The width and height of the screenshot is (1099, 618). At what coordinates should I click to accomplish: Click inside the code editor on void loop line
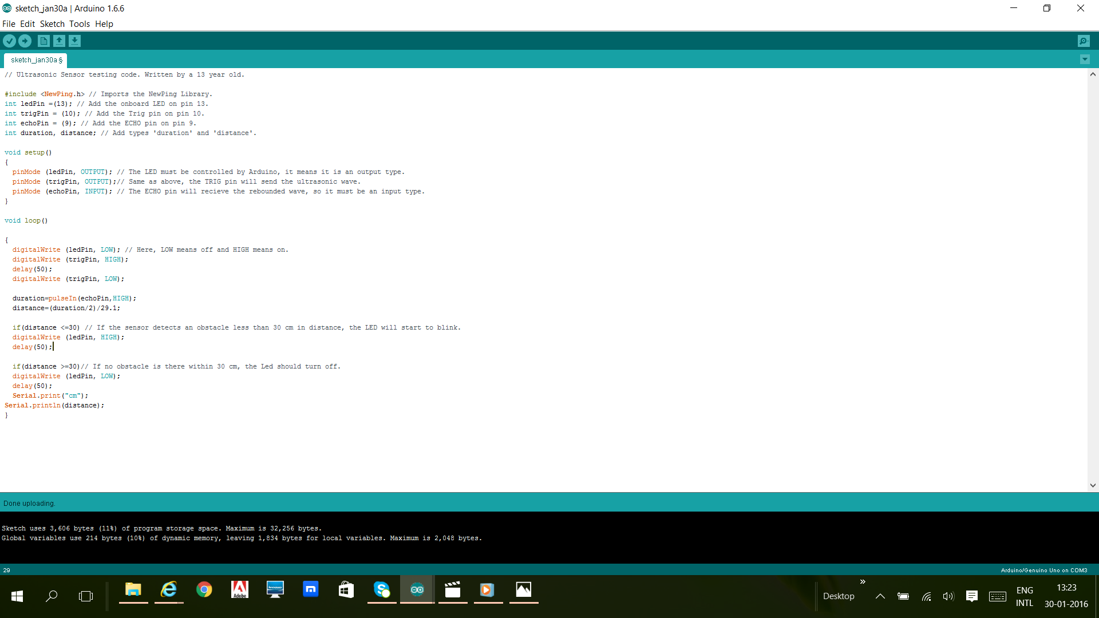pos(26,221)
